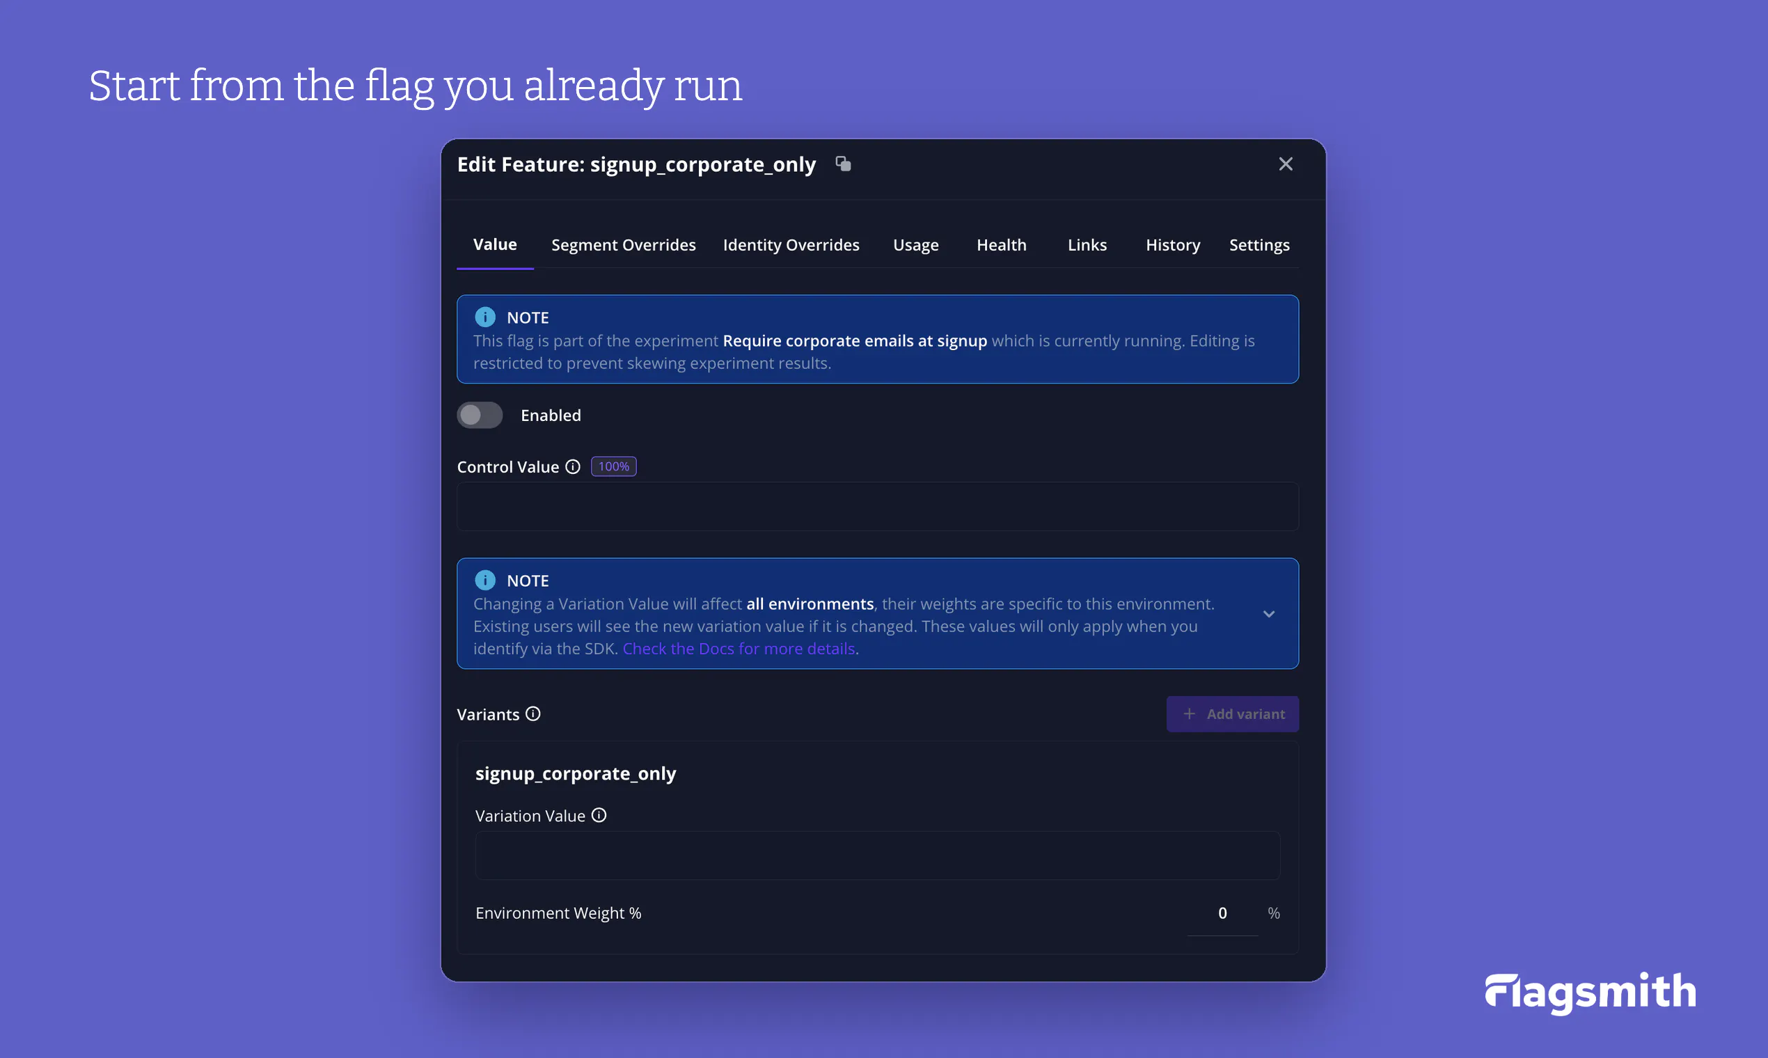This screenshot has height=1058, width=1768.
Task: Switch to the Health tab
Action: point(1001,244)
